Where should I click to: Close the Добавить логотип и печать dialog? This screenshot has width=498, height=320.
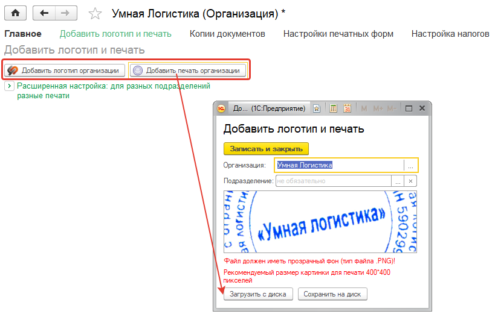[x=422, y=108]
